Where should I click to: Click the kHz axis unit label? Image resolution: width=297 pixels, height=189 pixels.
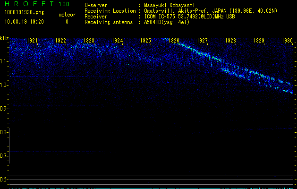tap(4, 38)
